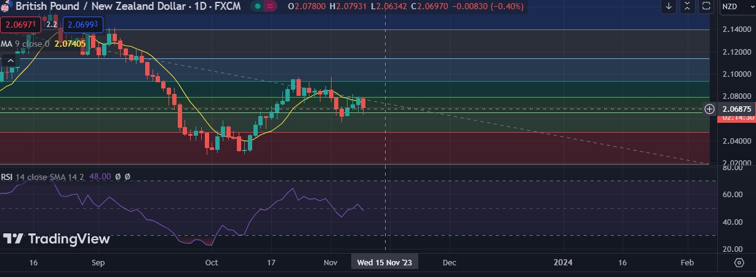
Task: Click the down arrow button in the chart header
Action: tap(669, 6)
